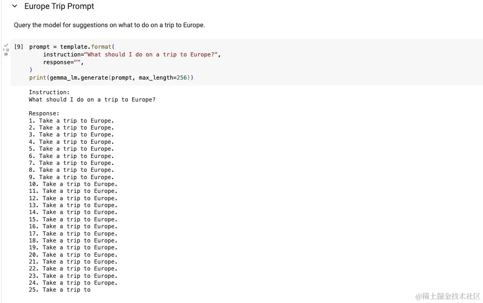
Task: Click the cell execution count [9]
Action: [x=19, y=47]
